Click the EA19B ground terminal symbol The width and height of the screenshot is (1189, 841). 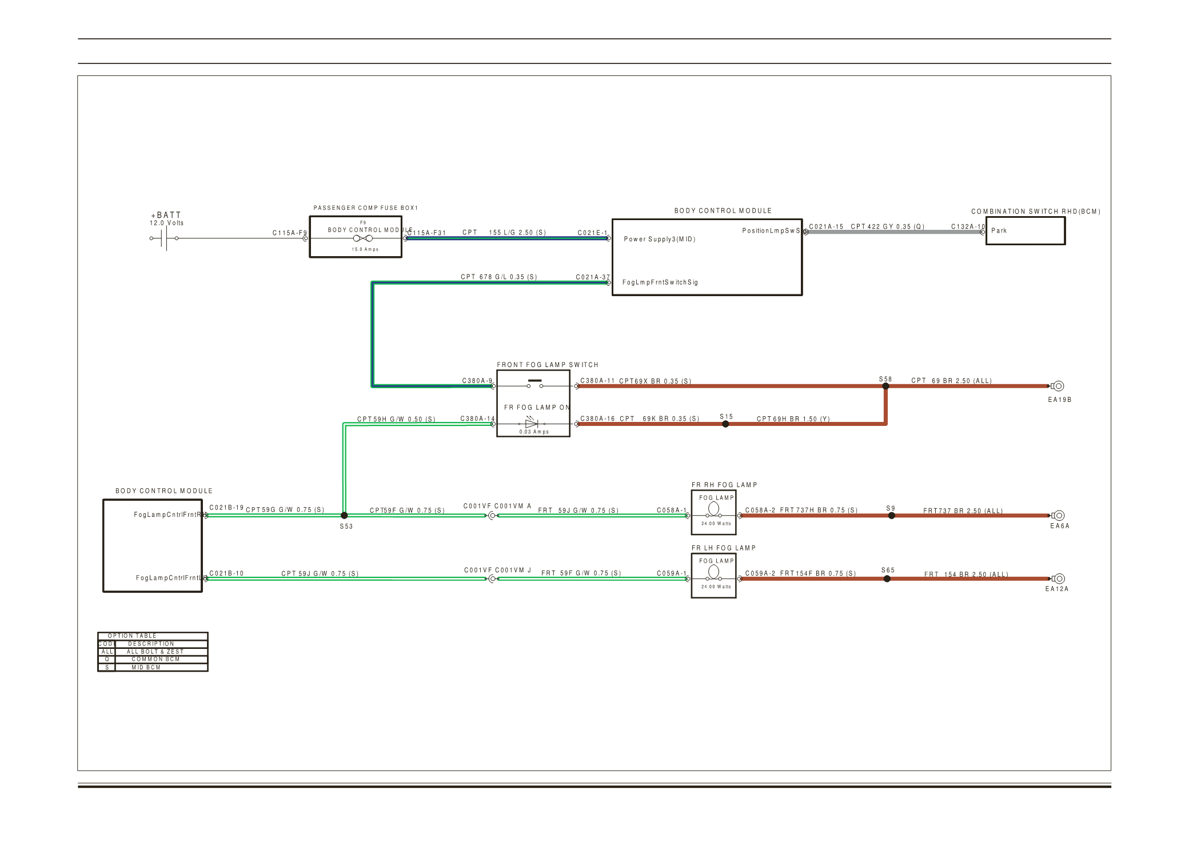(x=1058, y=386)
